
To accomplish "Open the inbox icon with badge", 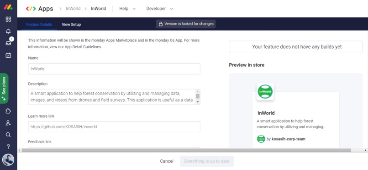I will tap(8, 43).
